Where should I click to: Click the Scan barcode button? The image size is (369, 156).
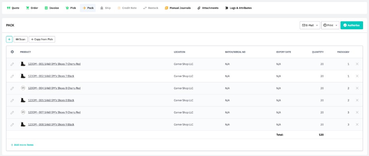21,39
